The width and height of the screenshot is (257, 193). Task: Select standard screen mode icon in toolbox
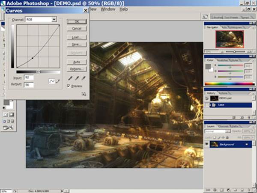[4, 121]
